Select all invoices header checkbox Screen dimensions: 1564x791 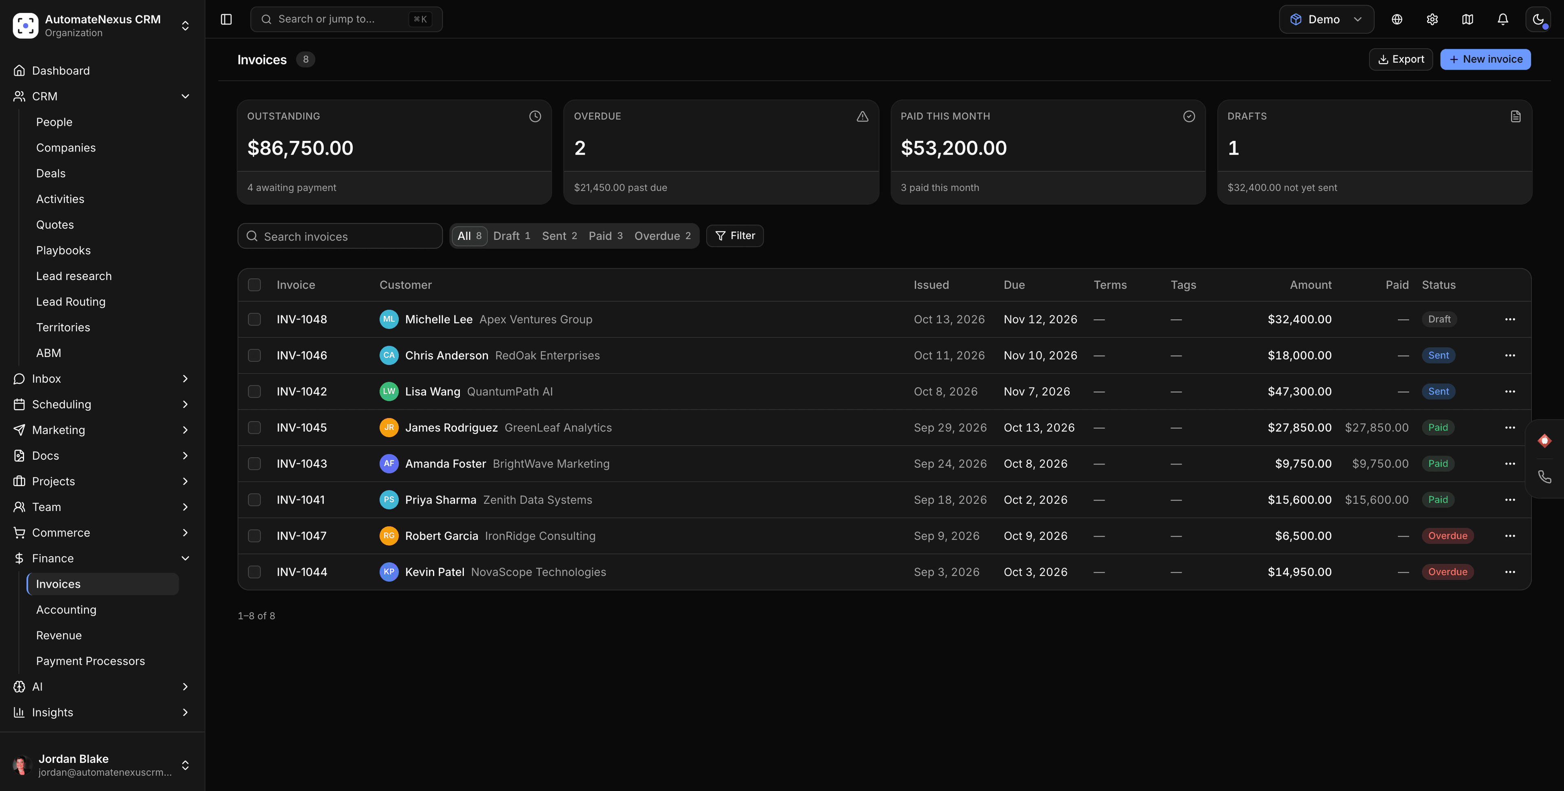click(x=254, y=285)
